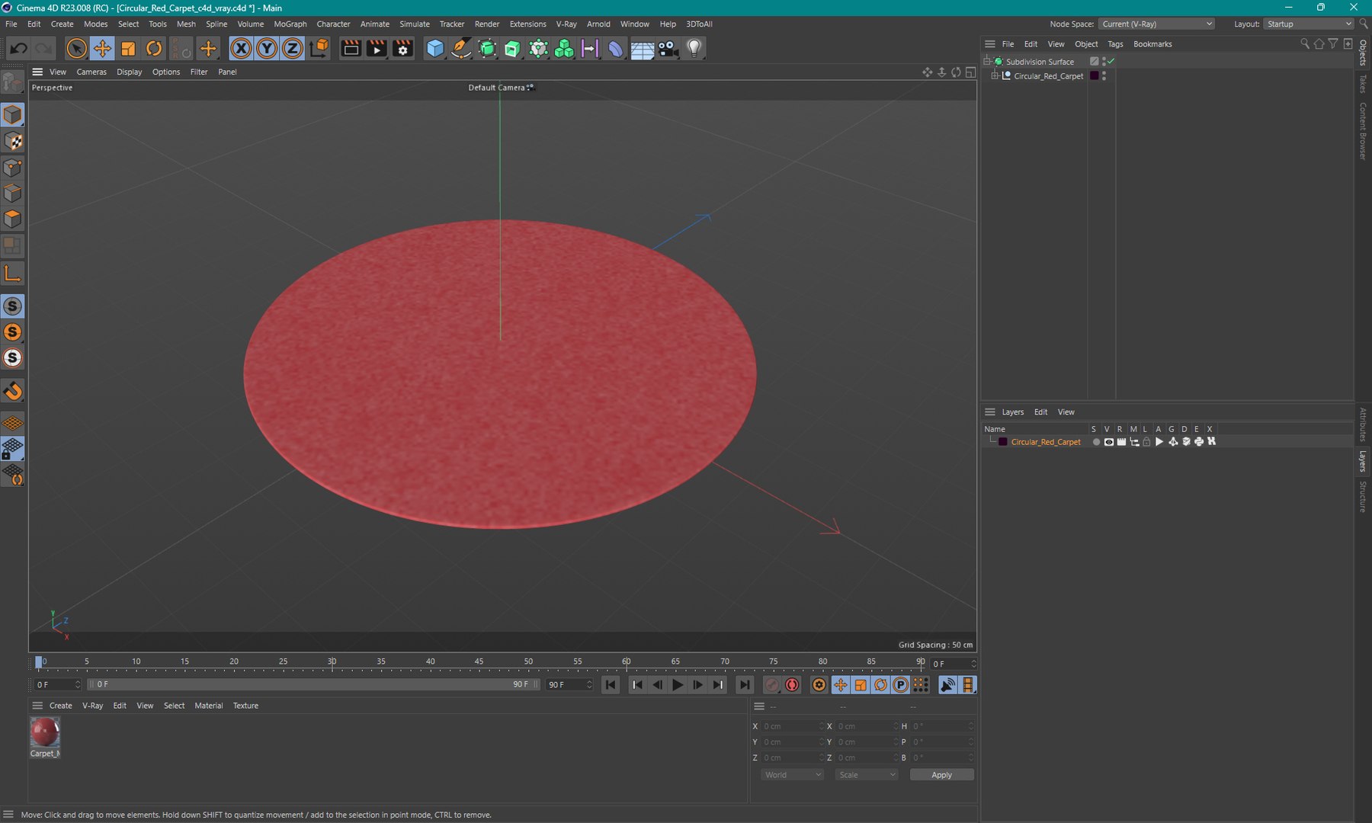Play the animation forward

(x=678, y=685)
